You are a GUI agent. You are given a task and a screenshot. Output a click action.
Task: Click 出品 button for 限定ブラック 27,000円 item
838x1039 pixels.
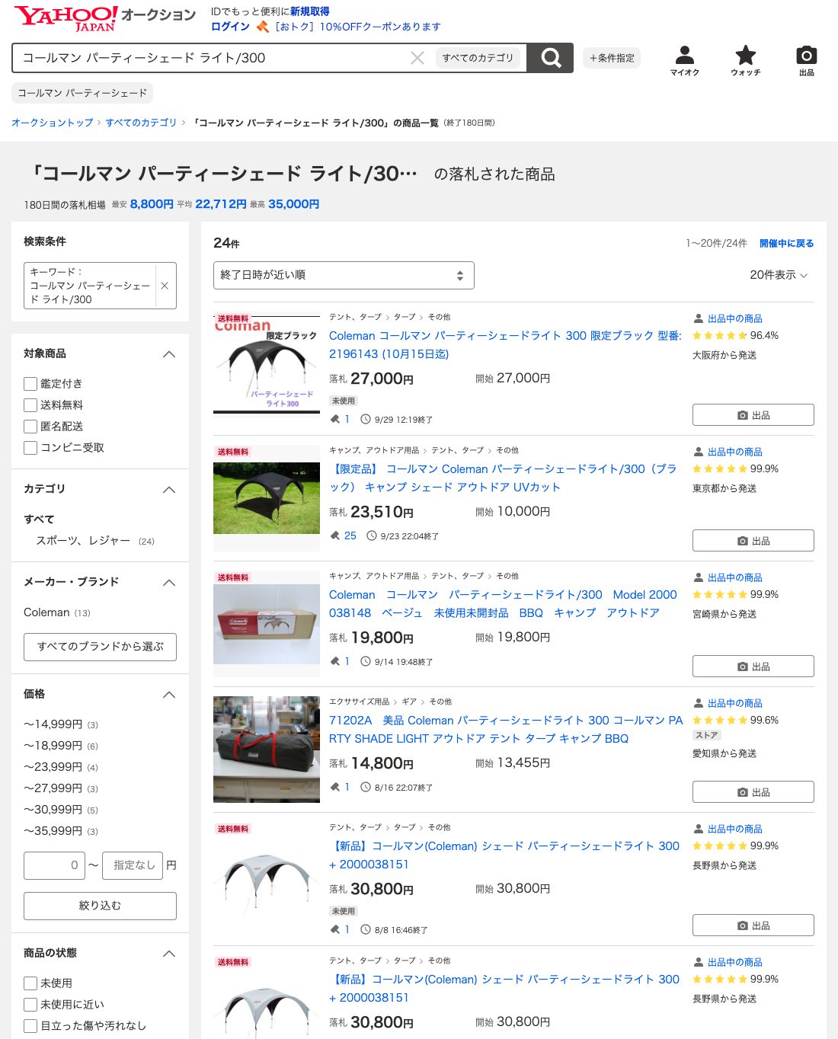coord(753,415)
